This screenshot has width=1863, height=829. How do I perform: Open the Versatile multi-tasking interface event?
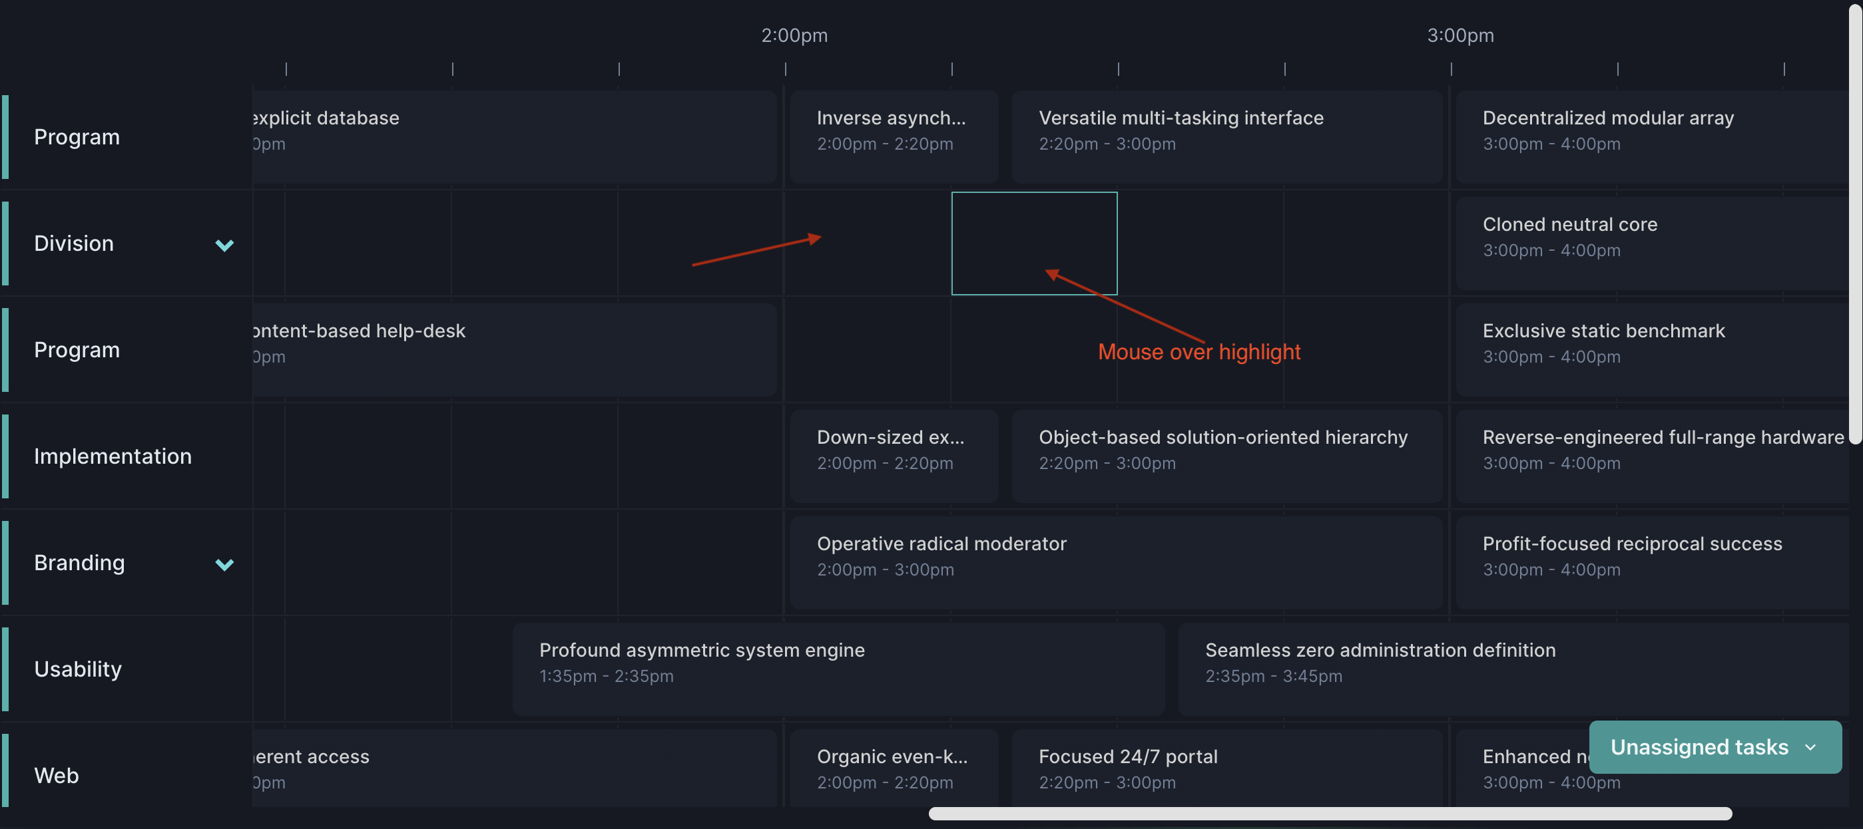[1226, 136]
